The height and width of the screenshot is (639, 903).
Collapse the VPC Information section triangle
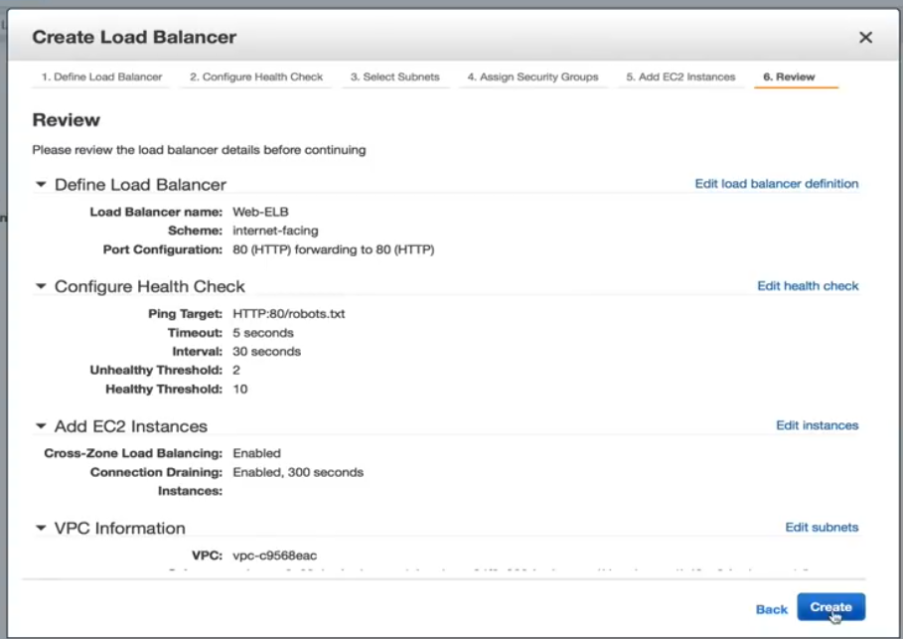pyautogui.click(x=41, y=529)
